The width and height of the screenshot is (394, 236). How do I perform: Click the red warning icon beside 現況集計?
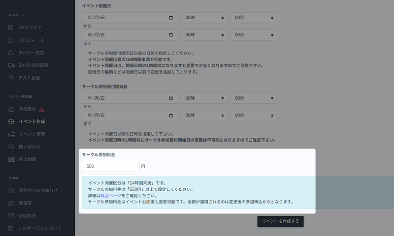pyautogui.click(x=42, y=109)
